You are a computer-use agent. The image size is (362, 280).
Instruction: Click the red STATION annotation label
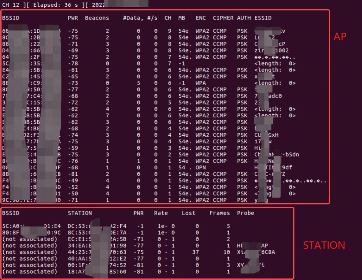click(324, 245)
